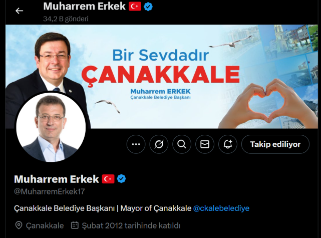
Task: Open the @ckalebelediye mention link
Action: (x=221, y=208)
